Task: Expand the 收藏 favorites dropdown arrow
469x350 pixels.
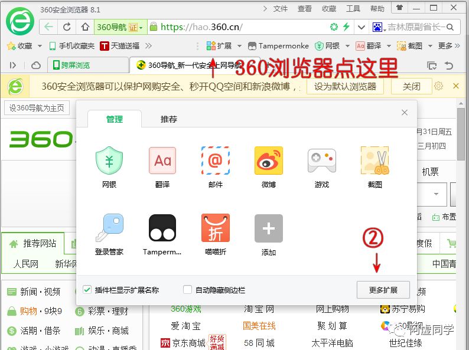Action: pos(40,46)
